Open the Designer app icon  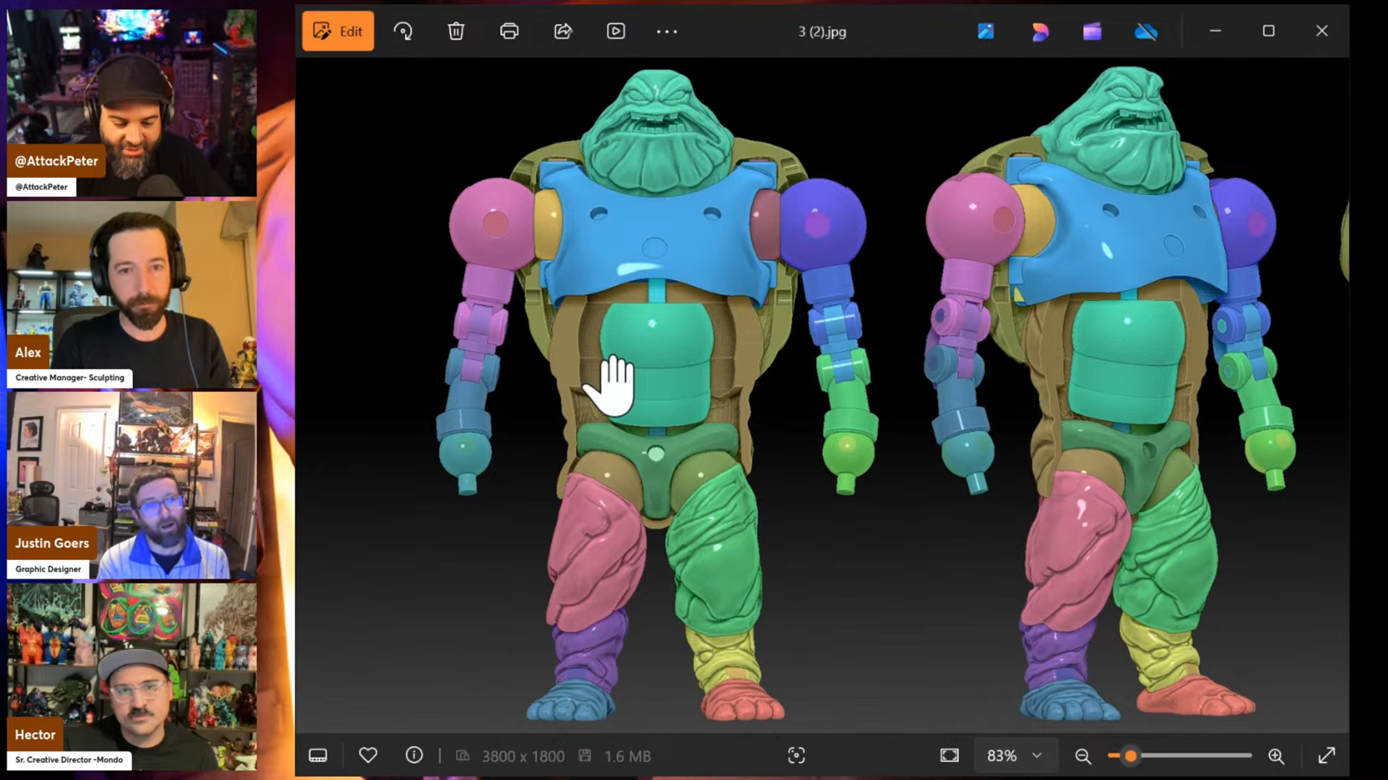coord(1039,32)
